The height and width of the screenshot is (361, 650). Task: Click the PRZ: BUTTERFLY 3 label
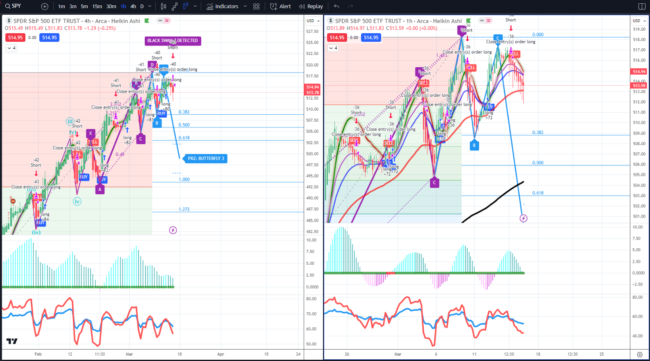(206, 159)
